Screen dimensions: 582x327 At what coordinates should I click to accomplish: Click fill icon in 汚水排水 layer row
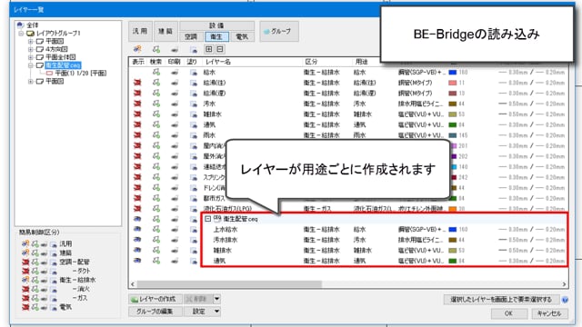tap(194, 240)
